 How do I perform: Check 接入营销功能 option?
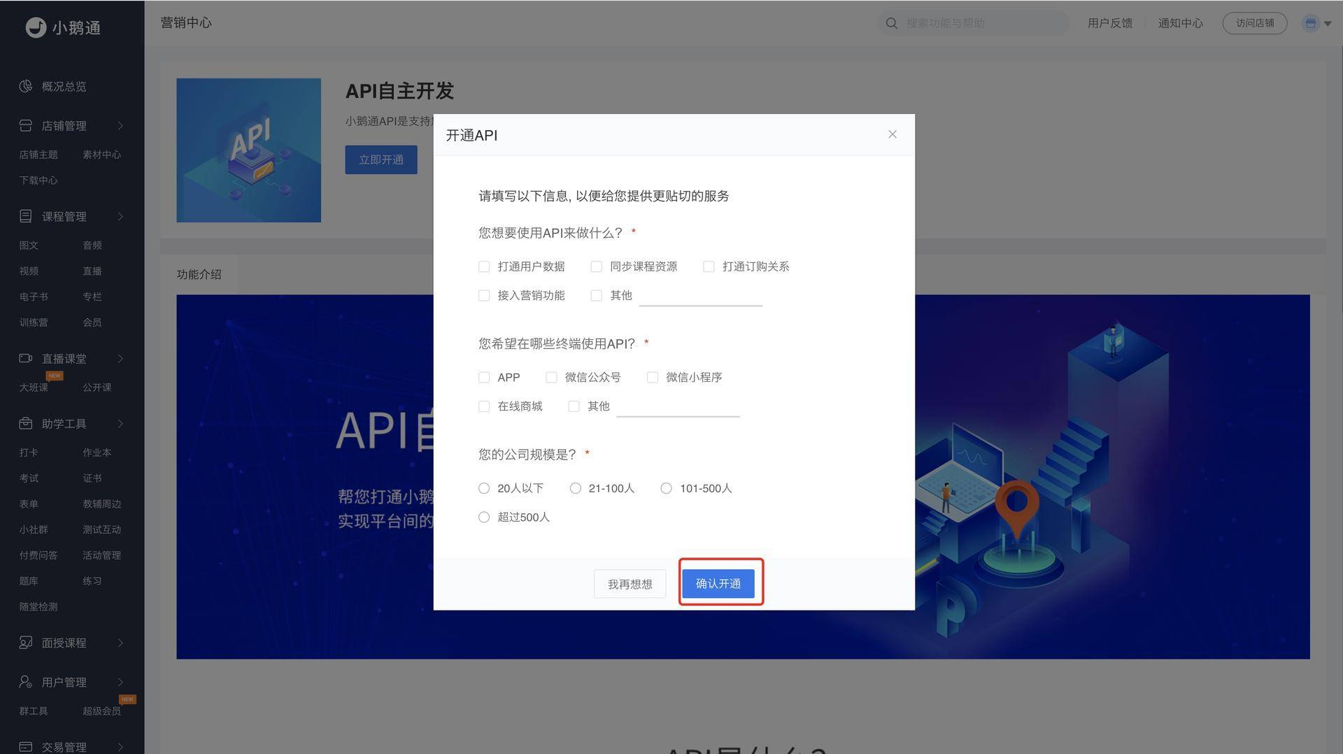[484, 295]
